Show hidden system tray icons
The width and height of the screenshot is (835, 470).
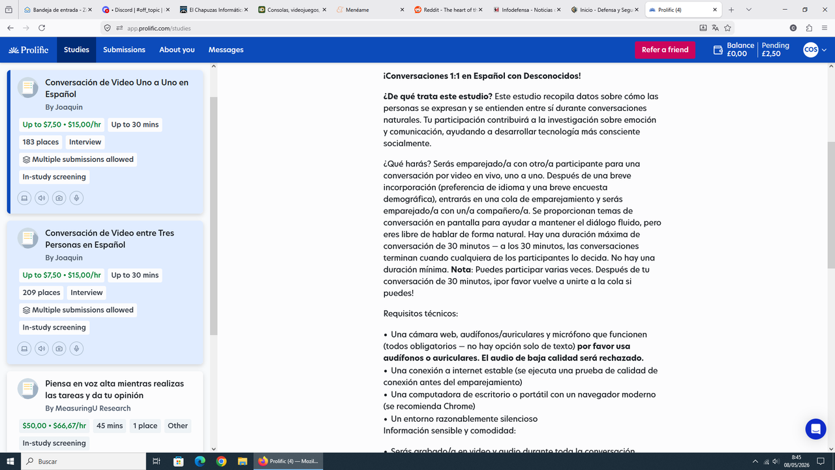point(755,461)
